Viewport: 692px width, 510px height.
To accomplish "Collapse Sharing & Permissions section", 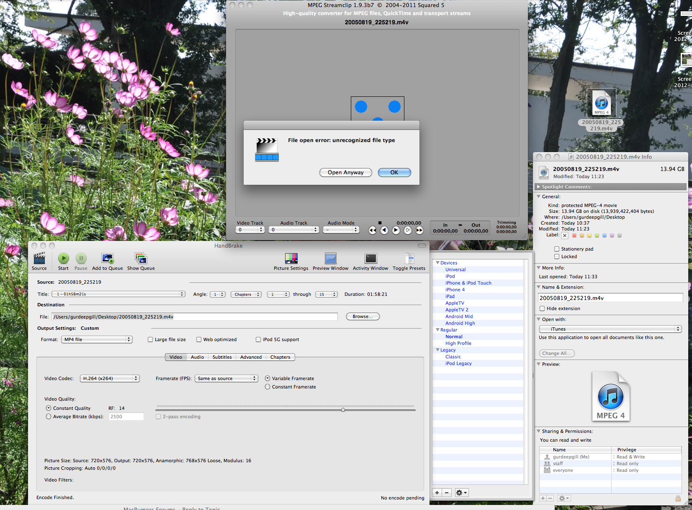I will pyautogui.click(x=539, y=431).
